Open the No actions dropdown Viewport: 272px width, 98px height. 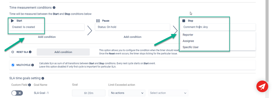(127, 93)
